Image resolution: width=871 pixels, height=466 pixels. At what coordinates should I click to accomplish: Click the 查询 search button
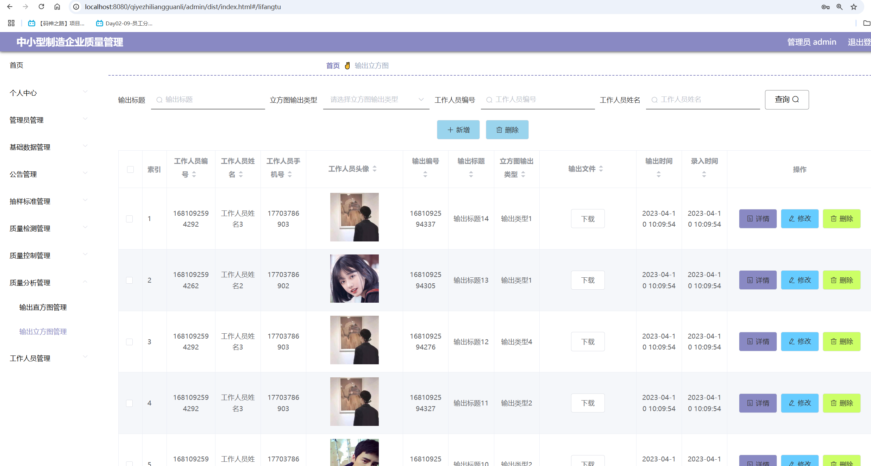[787, 100]
